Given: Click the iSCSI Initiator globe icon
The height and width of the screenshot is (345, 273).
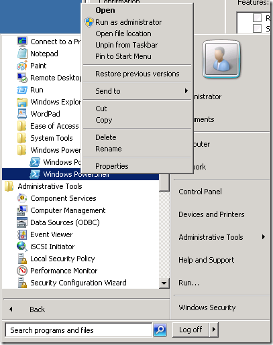Looking at the screenshot, I should (x=22, y=247).
